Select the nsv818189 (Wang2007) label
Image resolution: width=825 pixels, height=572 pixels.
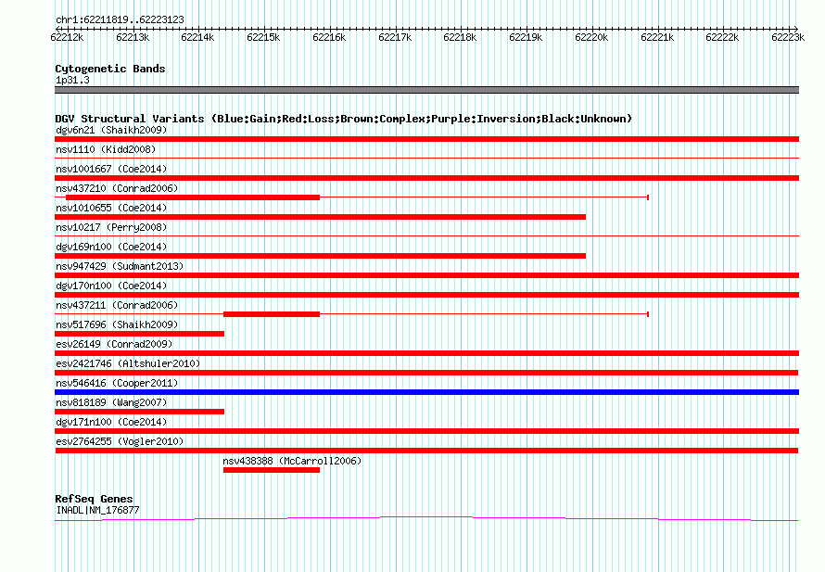[x=111, y=402]
